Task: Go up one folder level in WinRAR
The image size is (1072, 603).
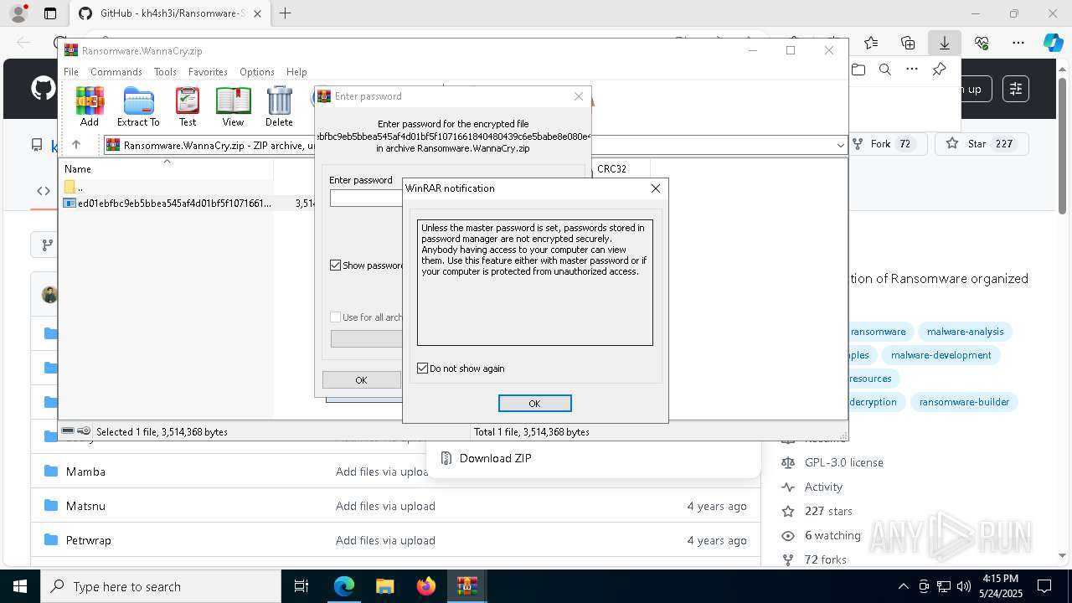Action: [76, 145]
